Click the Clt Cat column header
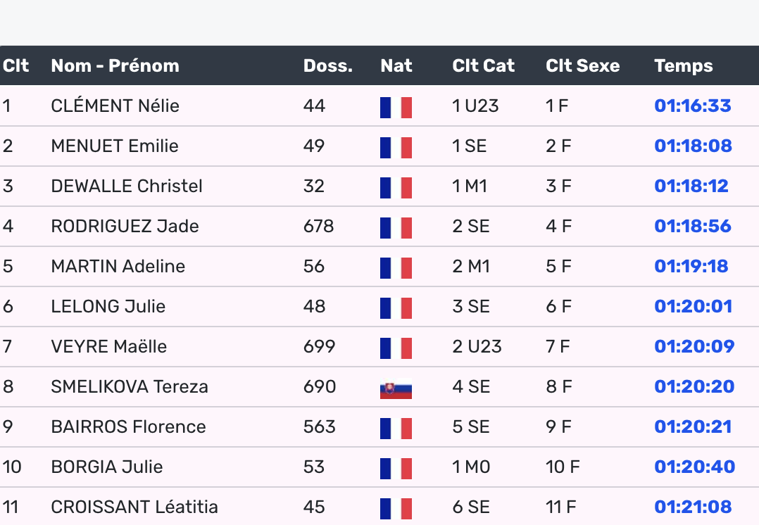Image resolution: width=759 pixels, height=525 pixels. click(x=483, y=66)
